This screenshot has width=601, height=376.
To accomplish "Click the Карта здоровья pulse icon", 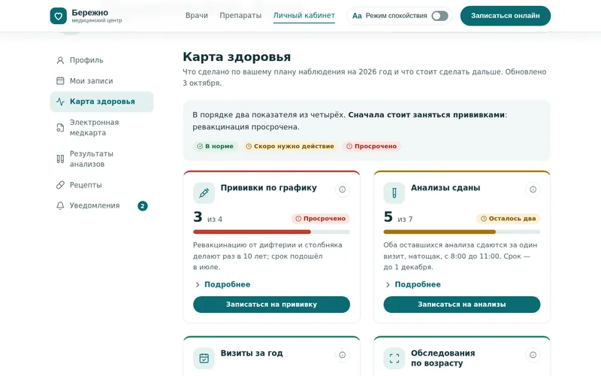I will coord(60,102).
